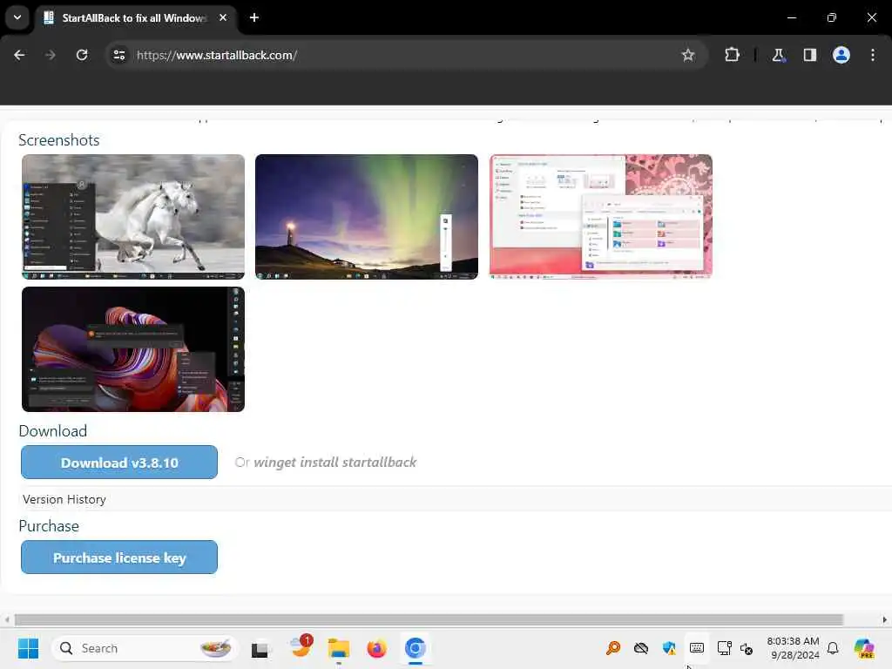Open Windows Security shield tray icon

click(669, 648)
